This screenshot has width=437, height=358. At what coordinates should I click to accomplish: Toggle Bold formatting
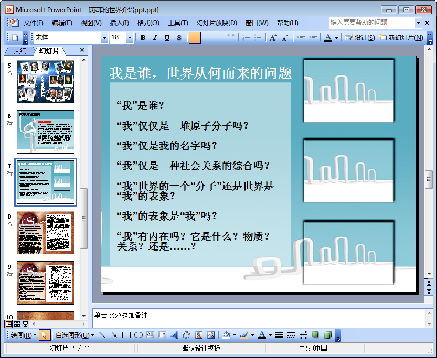143,38
